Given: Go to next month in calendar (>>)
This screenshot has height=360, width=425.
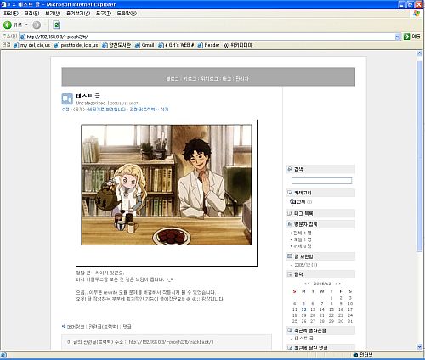Looking at the screenshot, I should tap(338, 284).
